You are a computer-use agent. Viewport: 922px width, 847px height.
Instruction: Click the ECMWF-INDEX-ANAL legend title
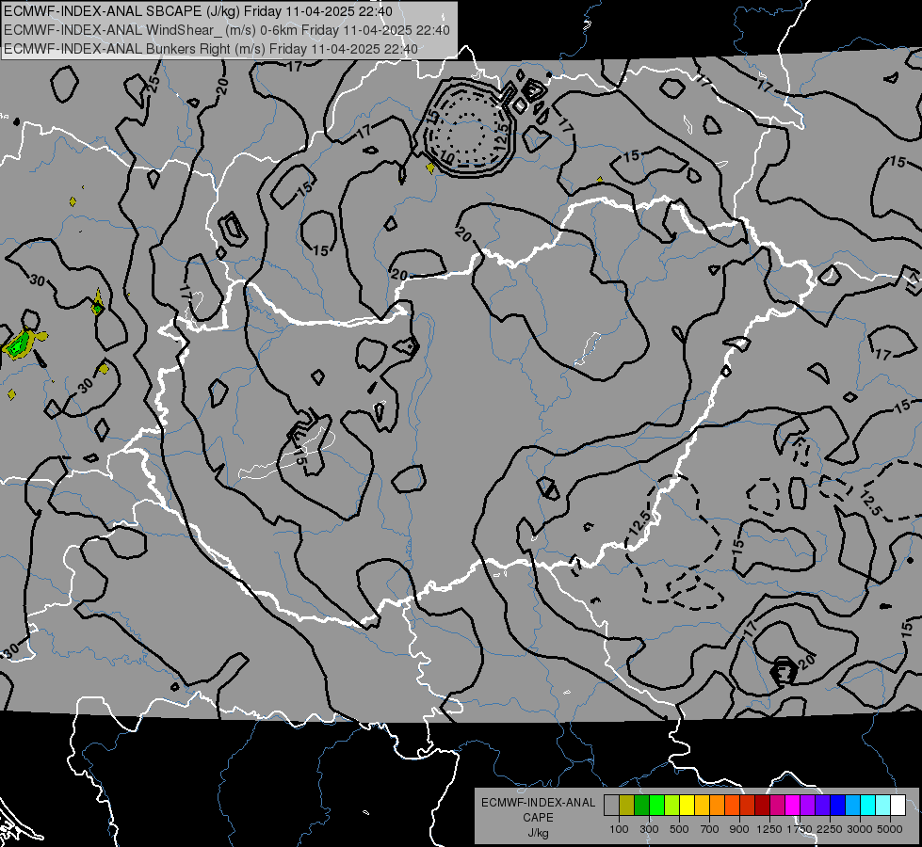point(538,803)
